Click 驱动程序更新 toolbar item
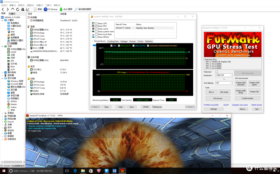 coord(83,9)
